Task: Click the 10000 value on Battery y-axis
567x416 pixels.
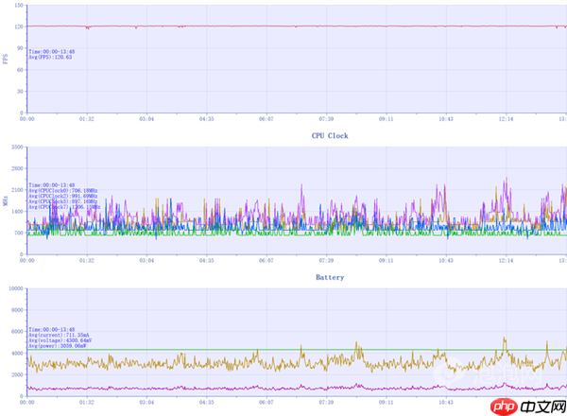Action: coord(15,288)
